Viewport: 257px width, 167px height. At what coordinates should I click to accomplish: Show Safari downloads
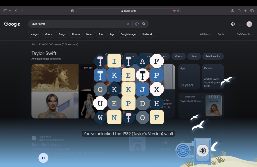tap(232, 11)
